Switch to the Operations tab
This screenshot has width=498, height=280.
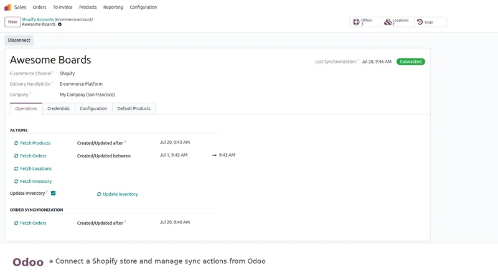[x=26, y=108]
